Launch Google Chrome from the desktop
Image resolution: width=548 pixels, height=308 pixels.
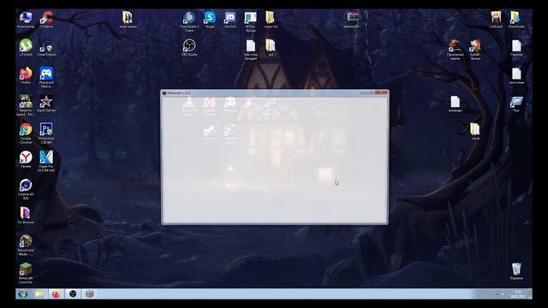pos(26,133)
